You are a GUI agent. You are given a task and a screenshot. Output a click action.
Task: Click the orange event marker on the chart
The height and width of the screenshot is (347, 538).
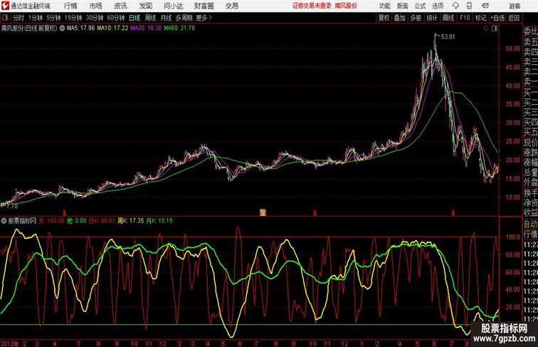pos(263,212)
